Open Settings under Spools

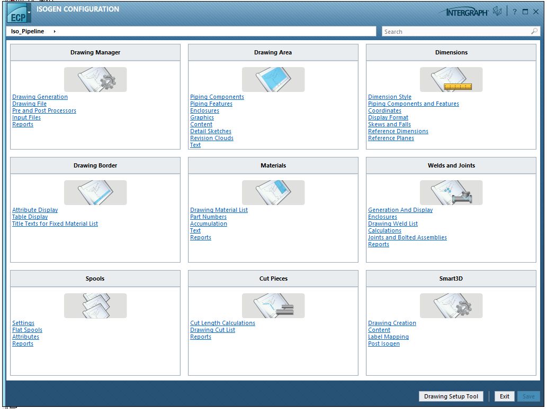[23, 323]
